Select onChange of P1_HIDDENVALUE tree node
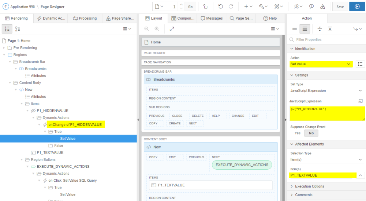The height and width of the screenshot is (201, 366). [x=75, y=125]
